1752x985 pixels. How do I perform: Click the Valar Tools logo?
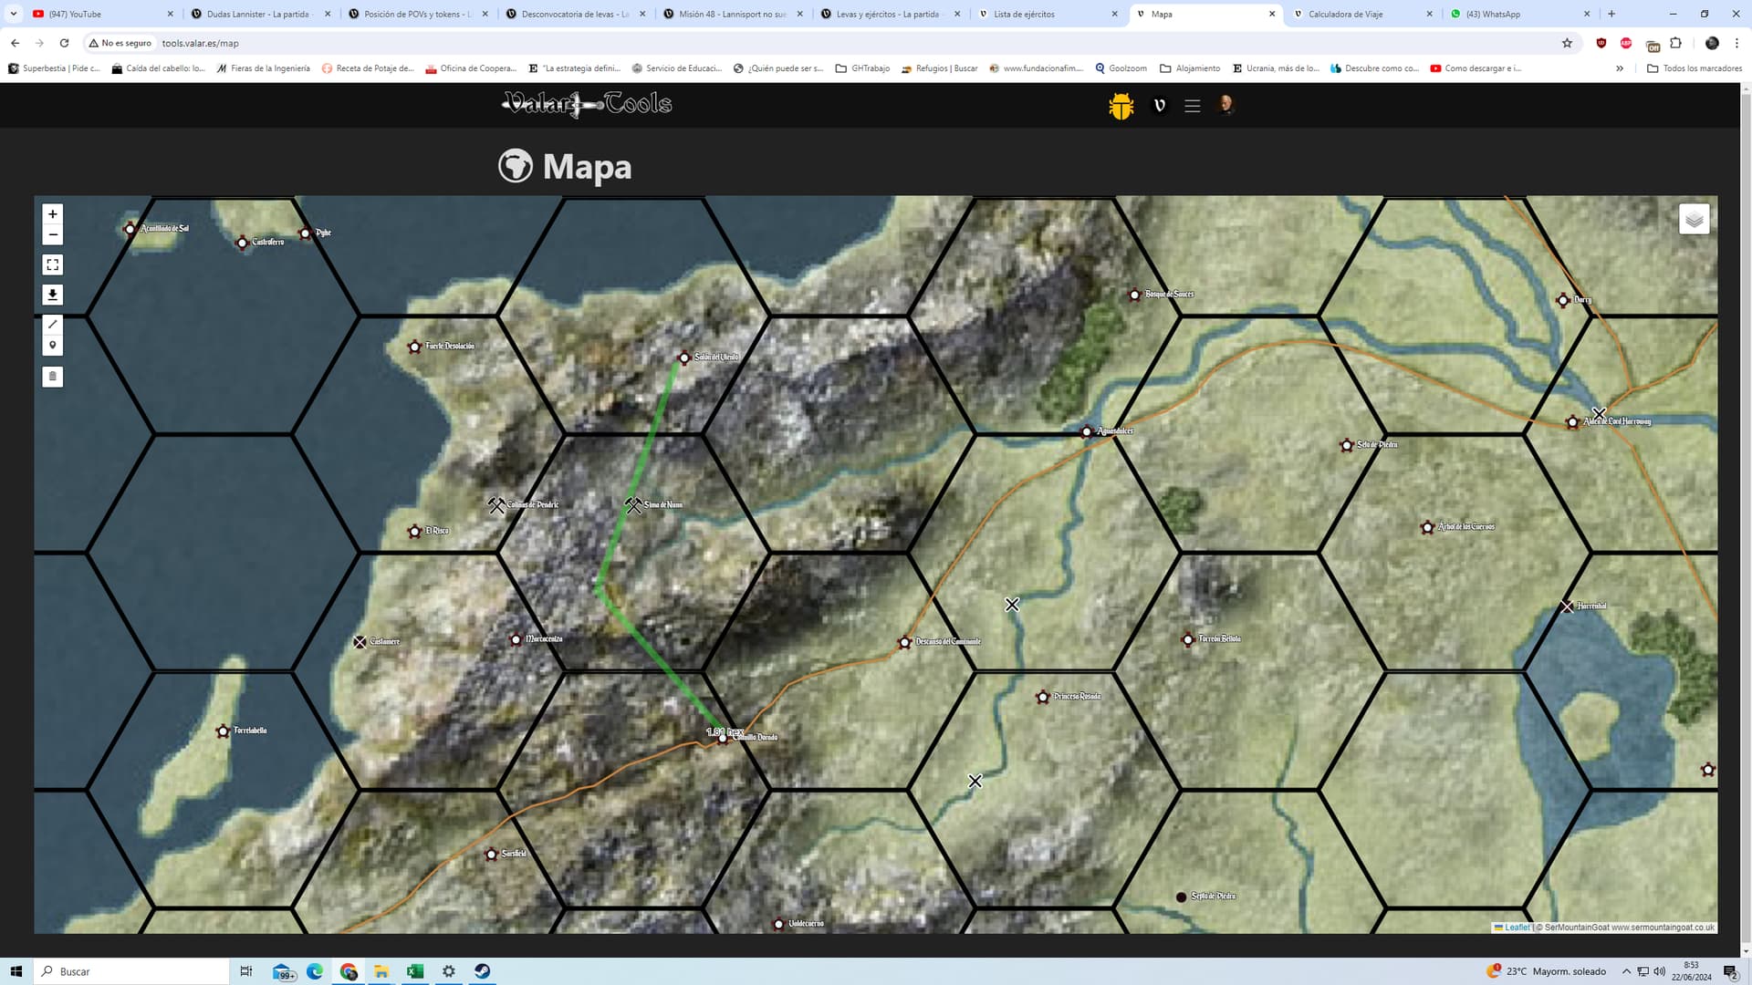tap(587, 105)
